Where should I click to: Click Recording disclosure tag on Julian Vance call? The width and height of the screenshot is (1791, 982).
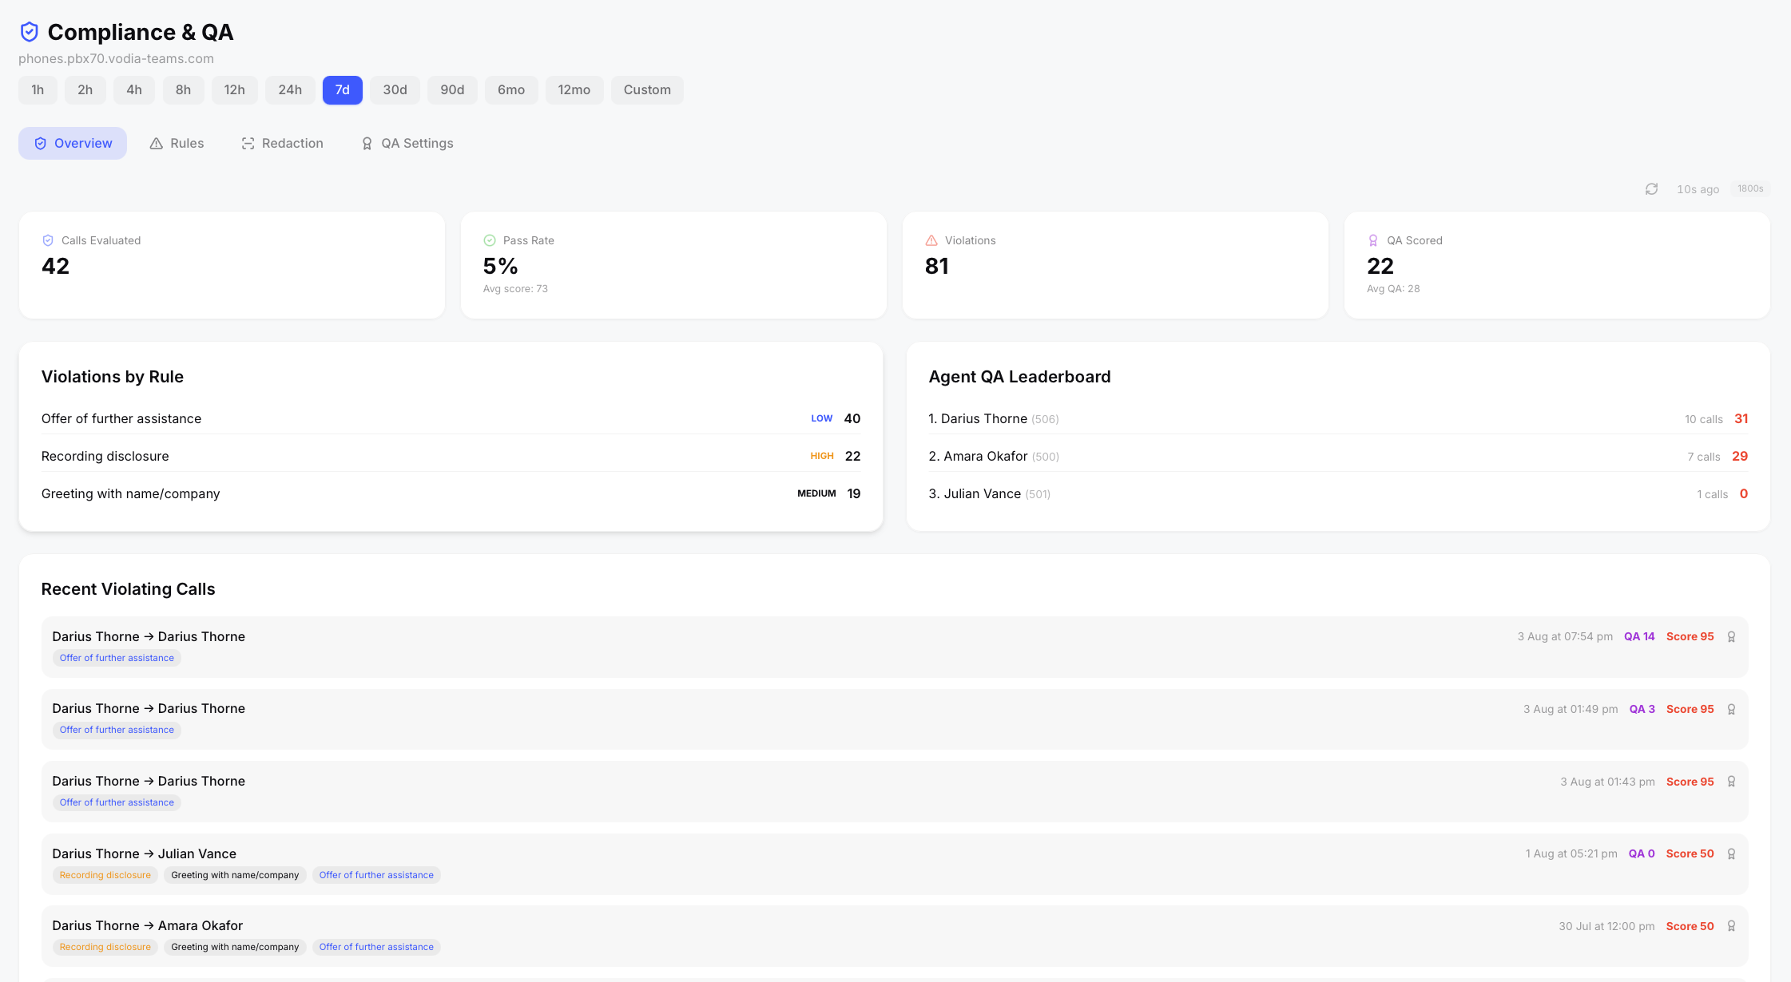click(105, 875)
